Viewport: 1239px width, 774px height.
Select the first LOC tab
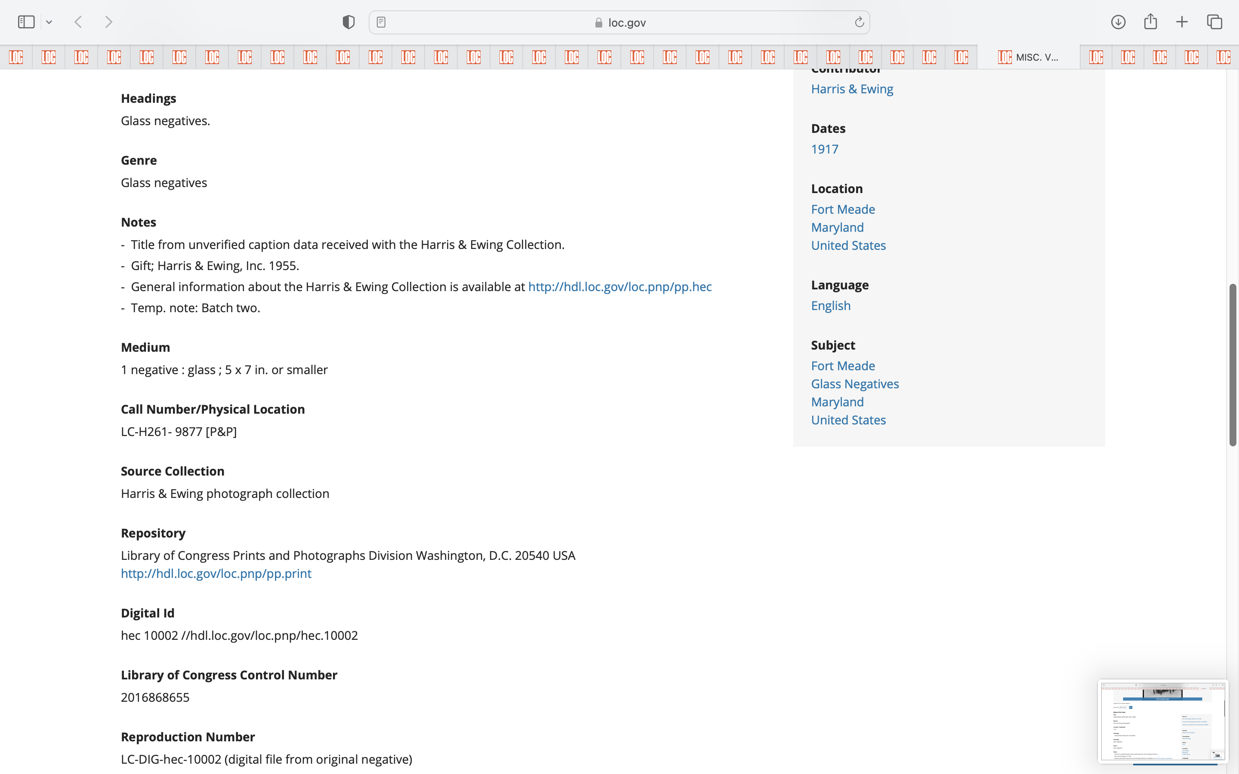(16, 57)
